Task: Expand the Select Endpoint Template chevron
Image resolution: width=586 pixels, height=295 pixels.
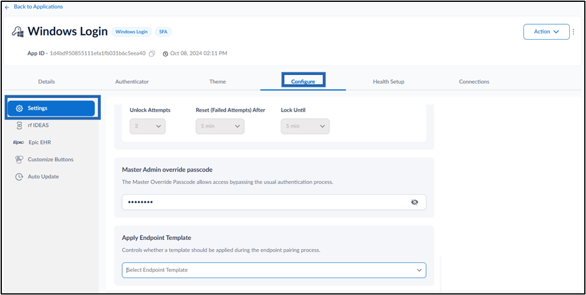Action: (x=419, y=270)
